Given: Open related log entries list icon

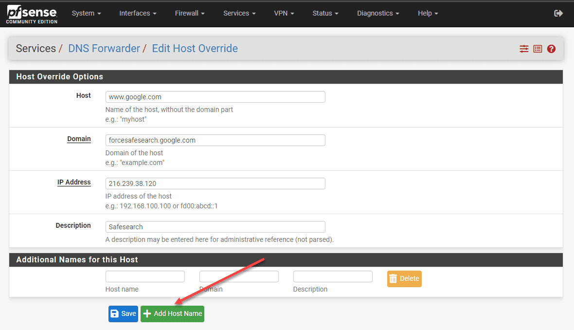Looking at the screenshot, I should [x=538, y=49].
